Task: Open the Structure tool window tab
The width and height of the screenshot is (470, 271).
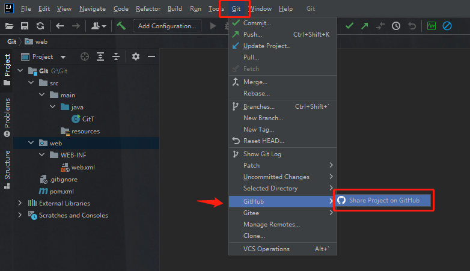Action: [7, 169]
